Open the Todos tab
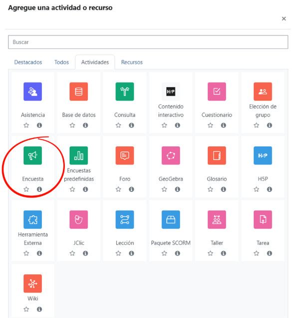293x318 pixels. click(x=61, y=62)
